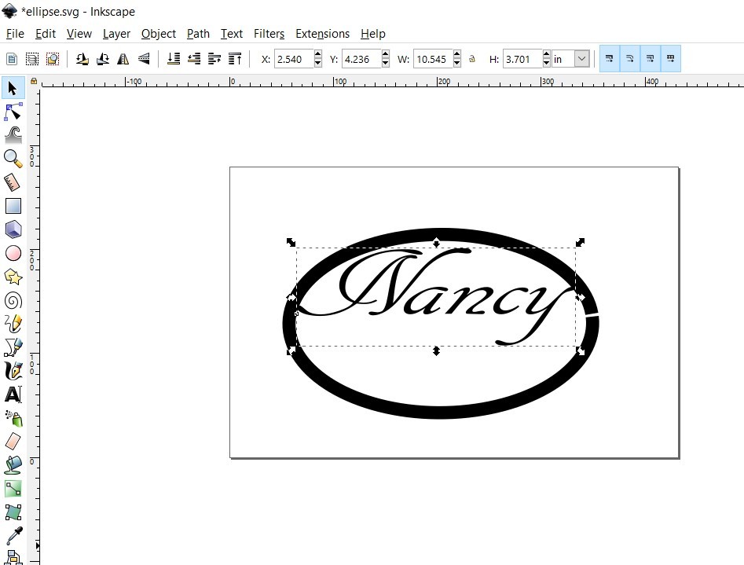Select the Mesh gradient tool
The image size is (744, 565).
coord(13,512)
